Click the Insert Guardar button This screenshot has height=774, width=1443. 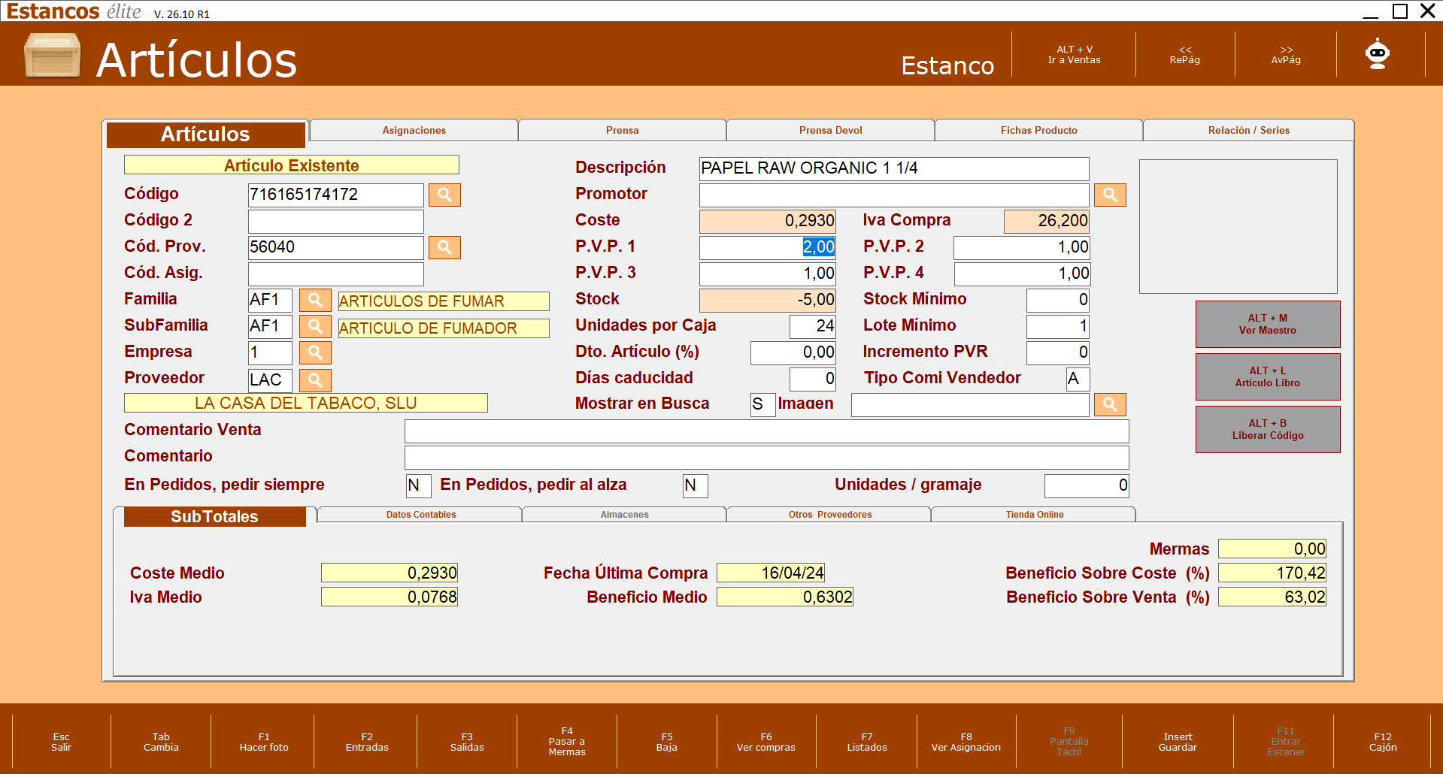pyautogui.click(x=1178, y=742)
